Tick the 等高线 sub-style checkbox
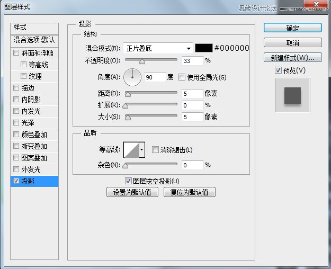The width and height of the screenshot is (331, 269). [23, 64]
